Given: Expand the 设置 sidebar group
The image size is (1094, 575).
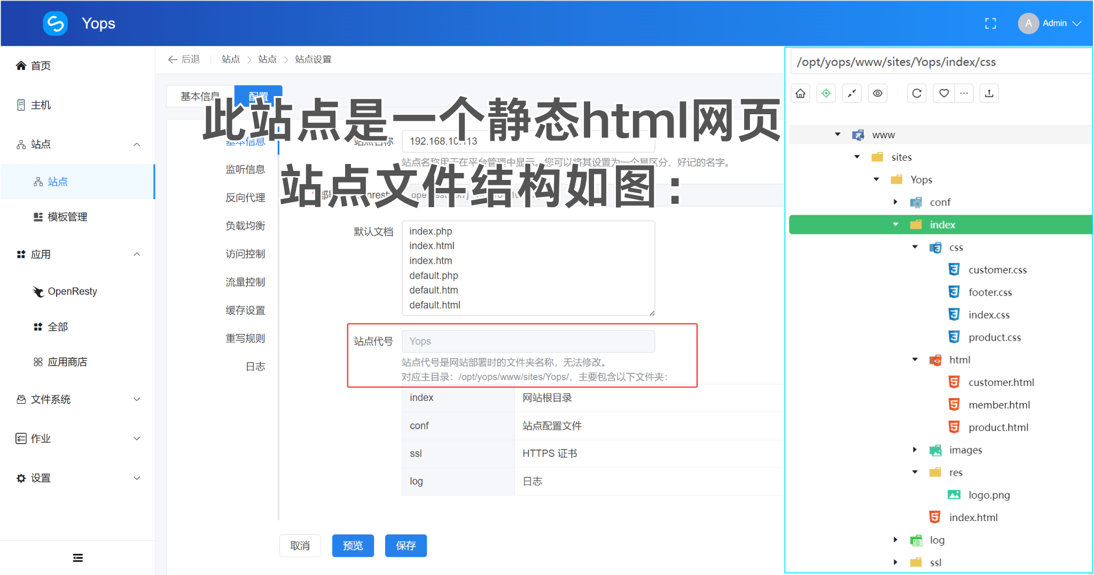Looking at the screenshot, I should 137,478.
